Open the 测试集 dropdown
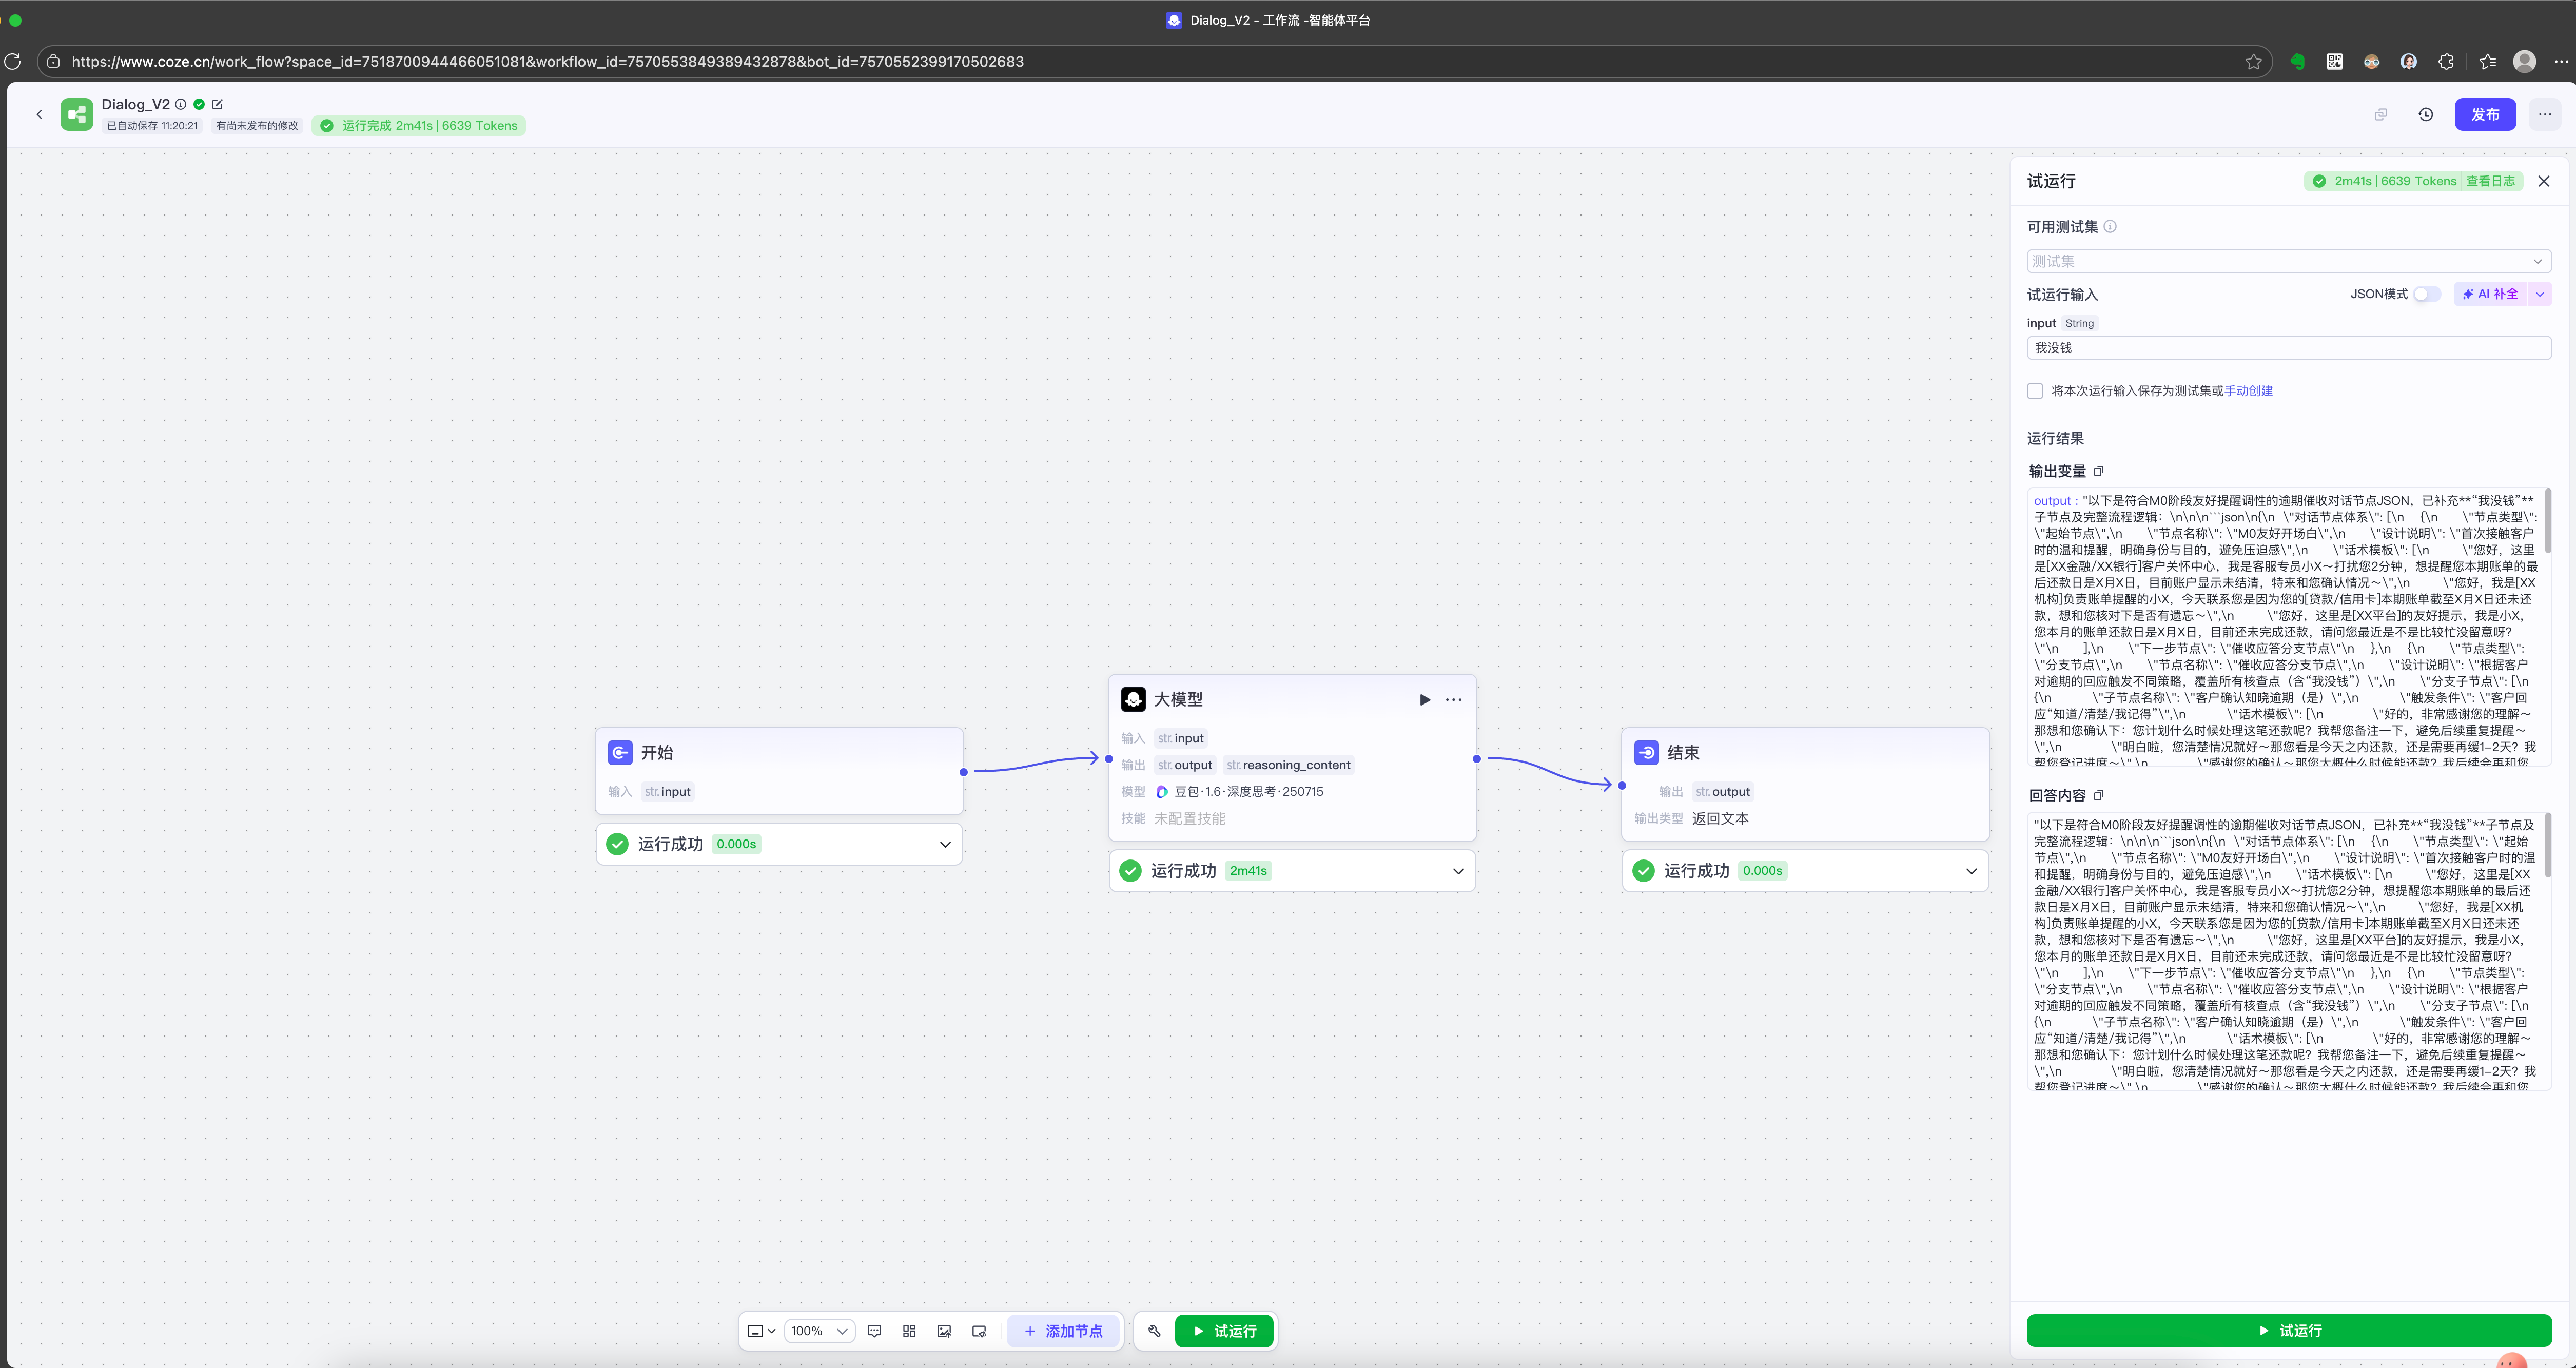Screen dimensions: 2576x1368 click(x=2288, y=261)
